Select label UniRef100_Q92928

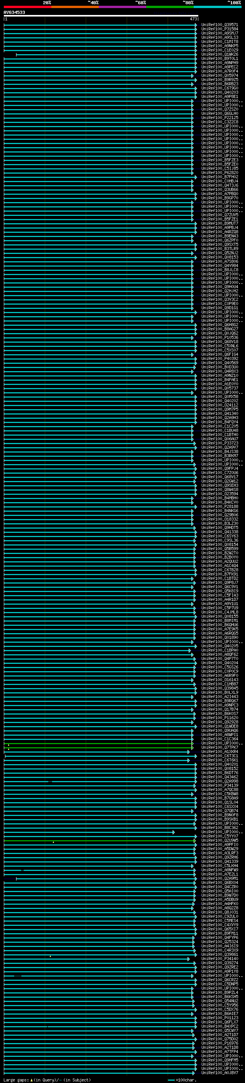pyautogui.click(x=219, y=722)
